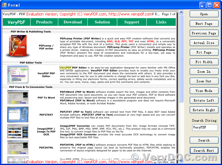Click the vertical scrollbar thumb
This screenshot has height=165, width=222.
click(181, 59)
